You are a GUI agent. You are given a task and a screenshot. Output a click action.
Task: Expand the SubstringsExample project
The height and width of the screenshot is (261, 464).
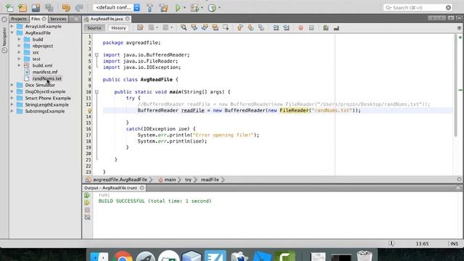click(12, 111)
